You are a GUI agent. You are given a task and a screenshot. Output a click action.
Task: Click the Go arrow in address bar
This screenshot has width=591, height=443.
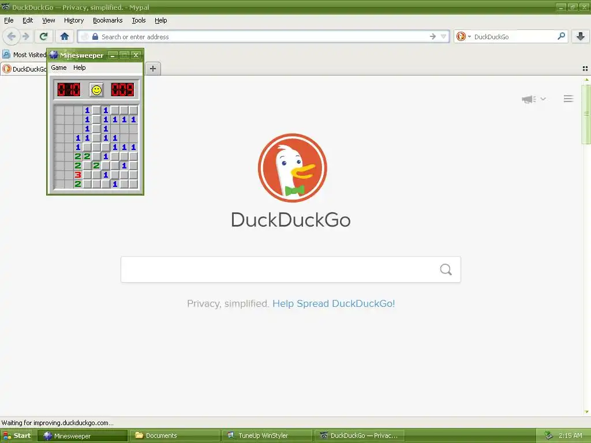pyautogui.click(x=433, y=36)
